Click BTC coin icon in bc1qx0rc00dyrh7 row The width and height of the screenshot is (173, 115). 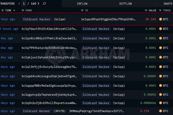(x=161, y=38)
